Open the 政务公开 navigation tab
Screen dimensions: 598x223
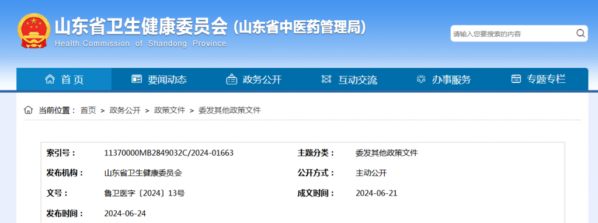pyautogui.click(x=254, y=79)
